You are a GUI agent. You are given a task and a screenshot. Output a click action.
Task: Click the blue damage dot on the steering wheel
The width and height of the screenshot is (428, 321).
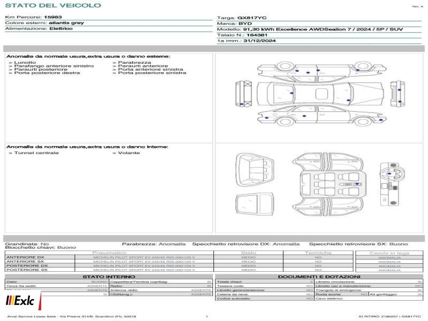point(389,173)
